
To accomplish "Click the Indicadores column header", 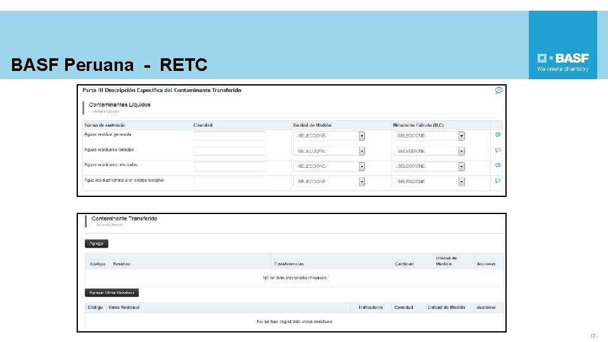I will pyautogui.click(x=370, y=308).
